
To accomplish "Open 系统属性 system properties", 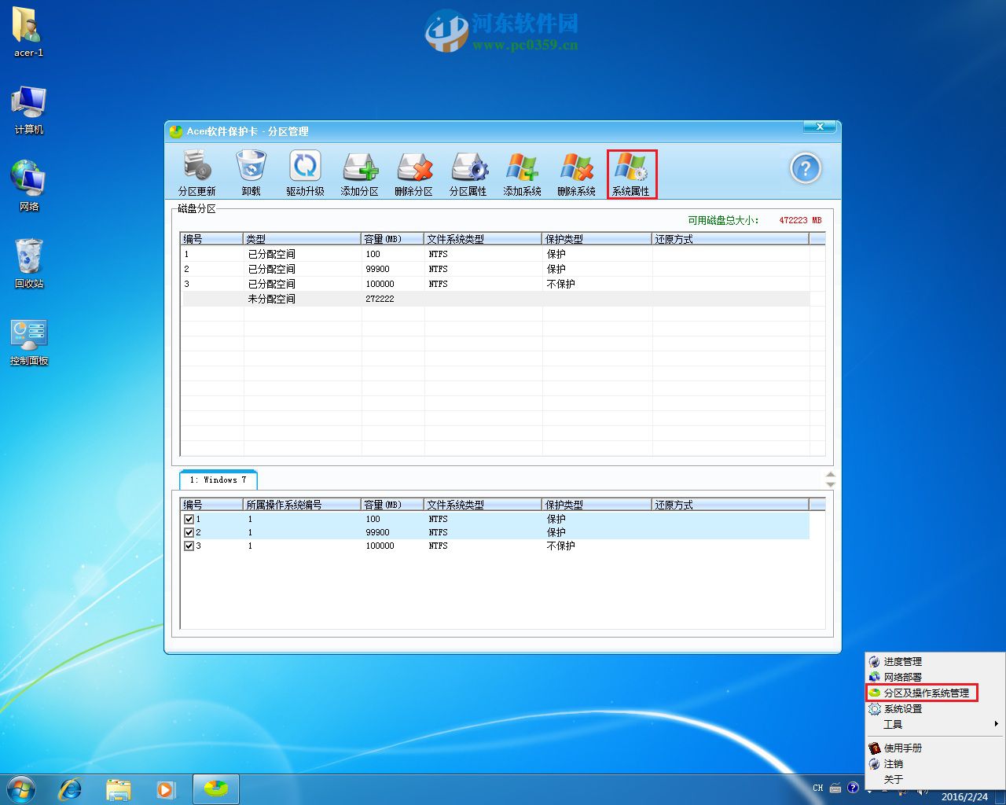I will pyautogui.click(x=631, y=172).
